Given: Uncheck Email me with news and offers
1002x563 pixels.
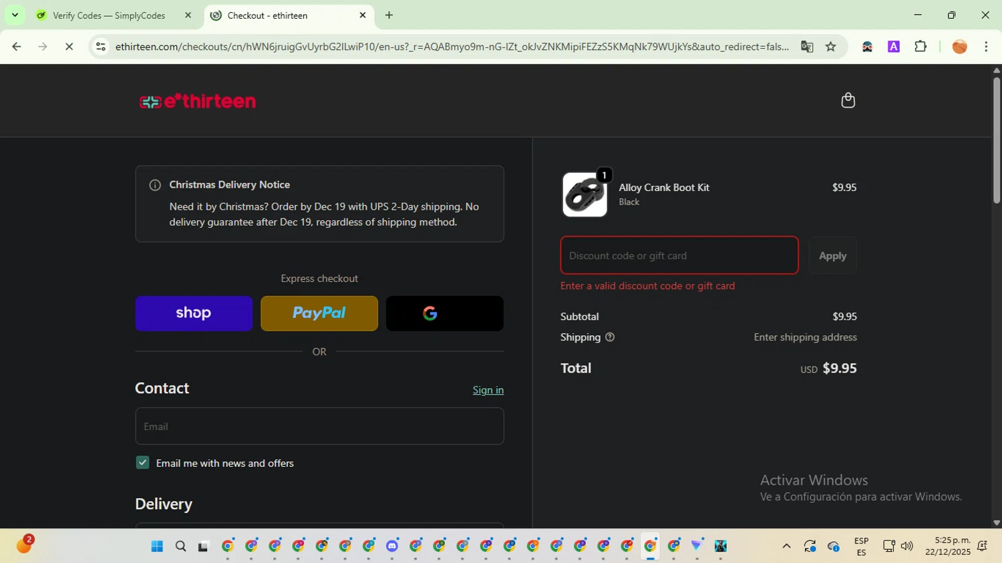Looking at the screenshot, I should pyautogui.click(x=142, y=463).
